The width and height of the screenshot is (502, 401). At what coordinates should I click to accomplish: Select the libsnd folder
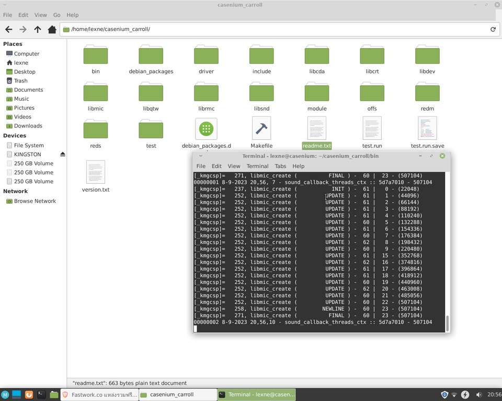[x=261, y=97]
